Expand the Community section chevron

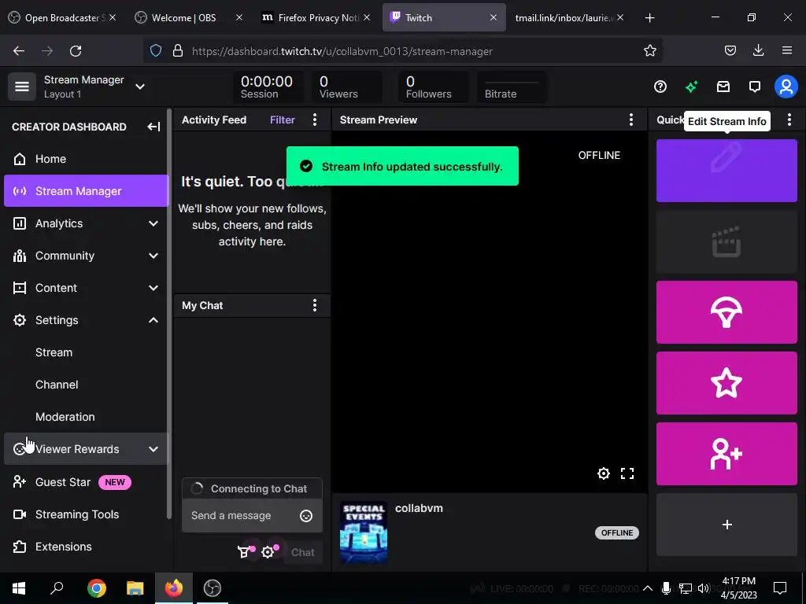[x=153, y=256]
